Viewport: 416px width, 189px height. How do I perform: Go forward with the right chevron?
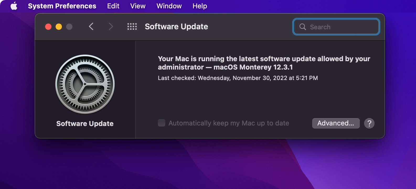tap(111, 26)
